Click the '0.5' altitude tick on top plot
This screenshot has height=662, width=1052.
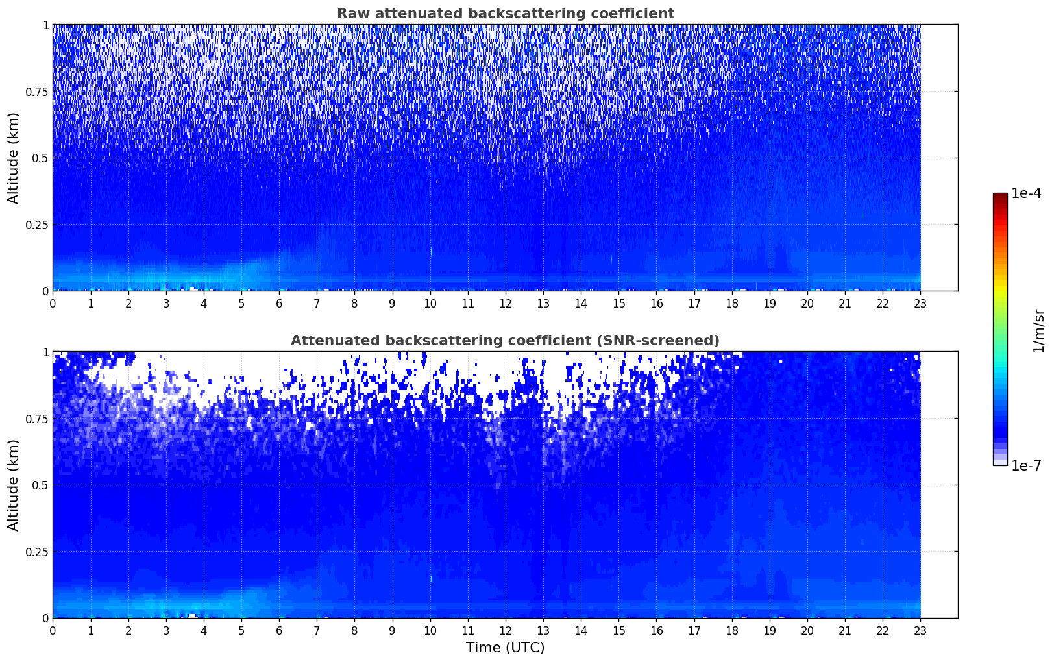click(x=38, y=158)
